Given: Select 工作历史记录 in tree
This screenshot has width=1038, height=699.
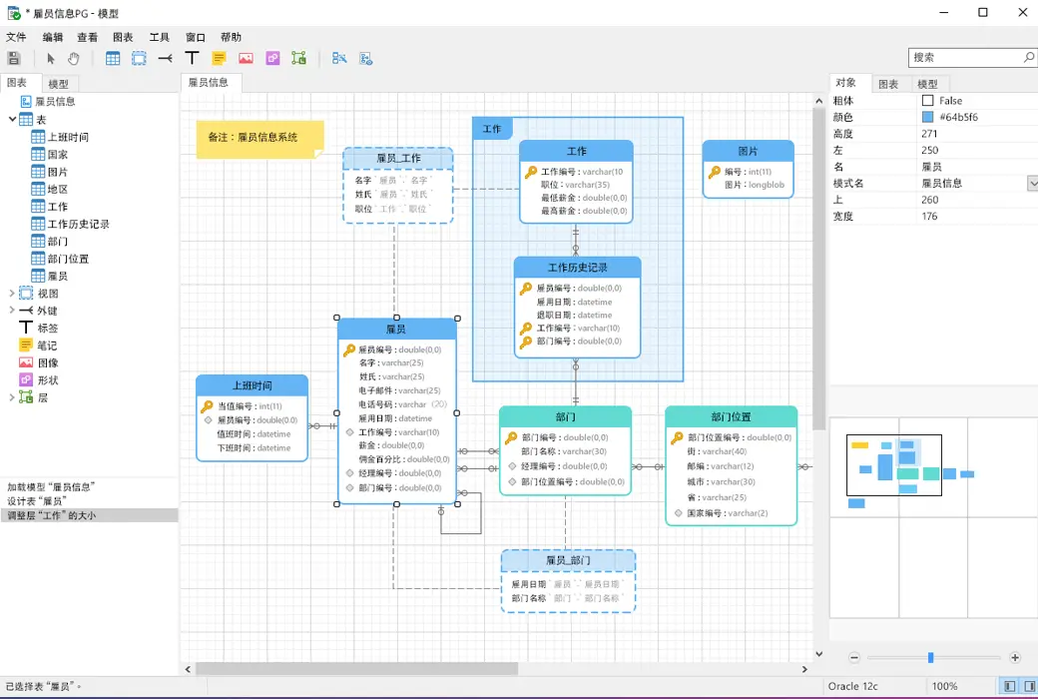Looking at the screenshot, I should click(78, 224).
